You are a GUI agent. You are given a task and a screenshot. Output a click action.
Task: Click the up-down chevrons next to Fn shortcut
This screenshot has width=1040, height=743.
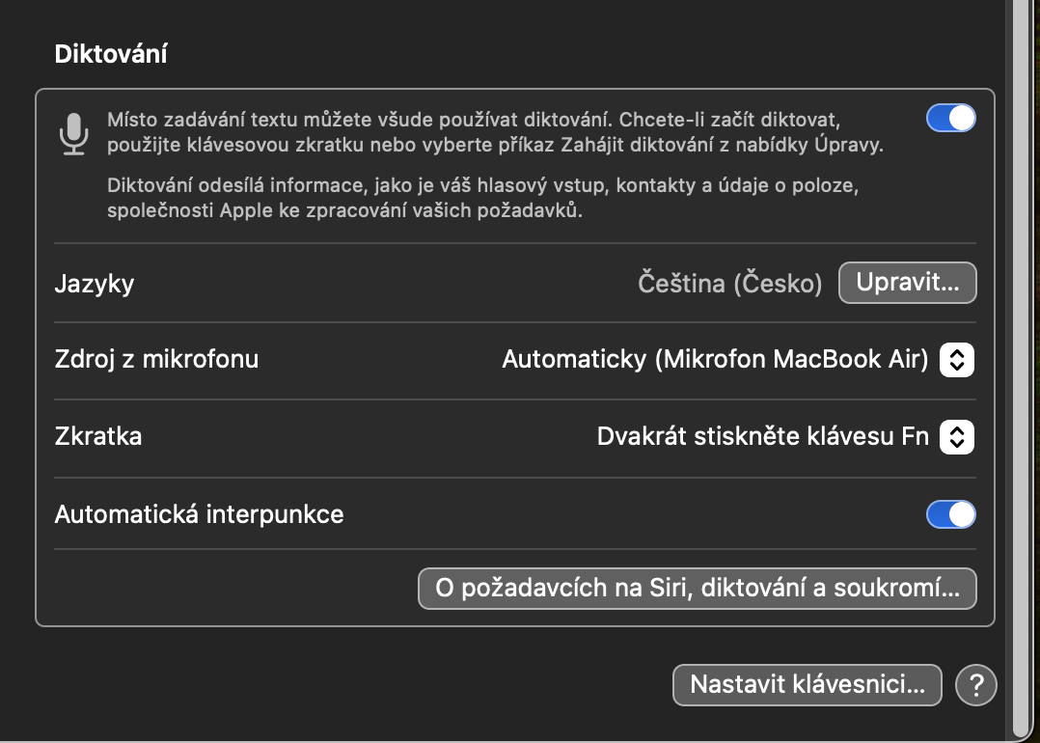coord(956,437)
